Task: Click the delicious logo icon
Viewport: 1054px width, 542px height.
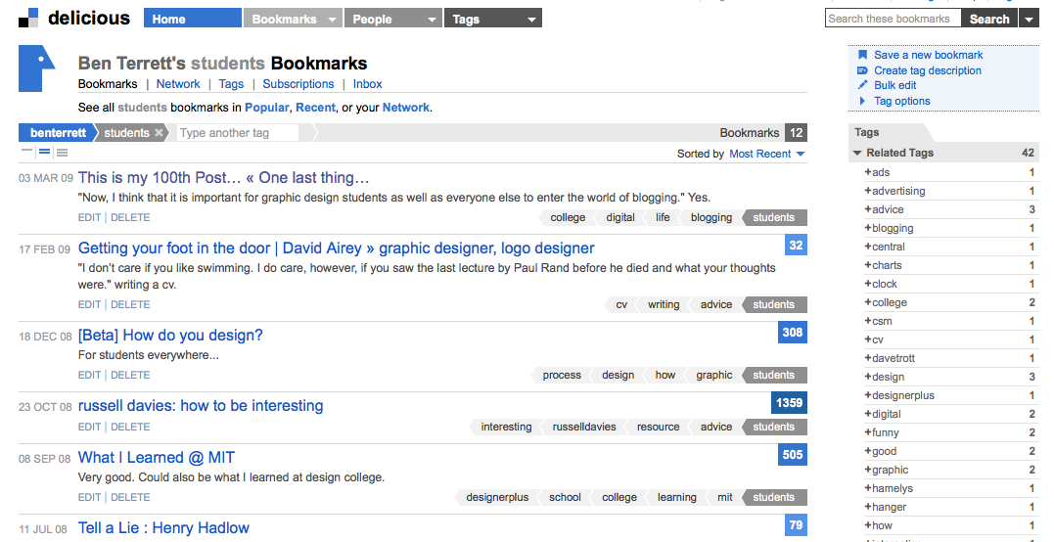Action: pyautogui.click(x=28, y=18)
